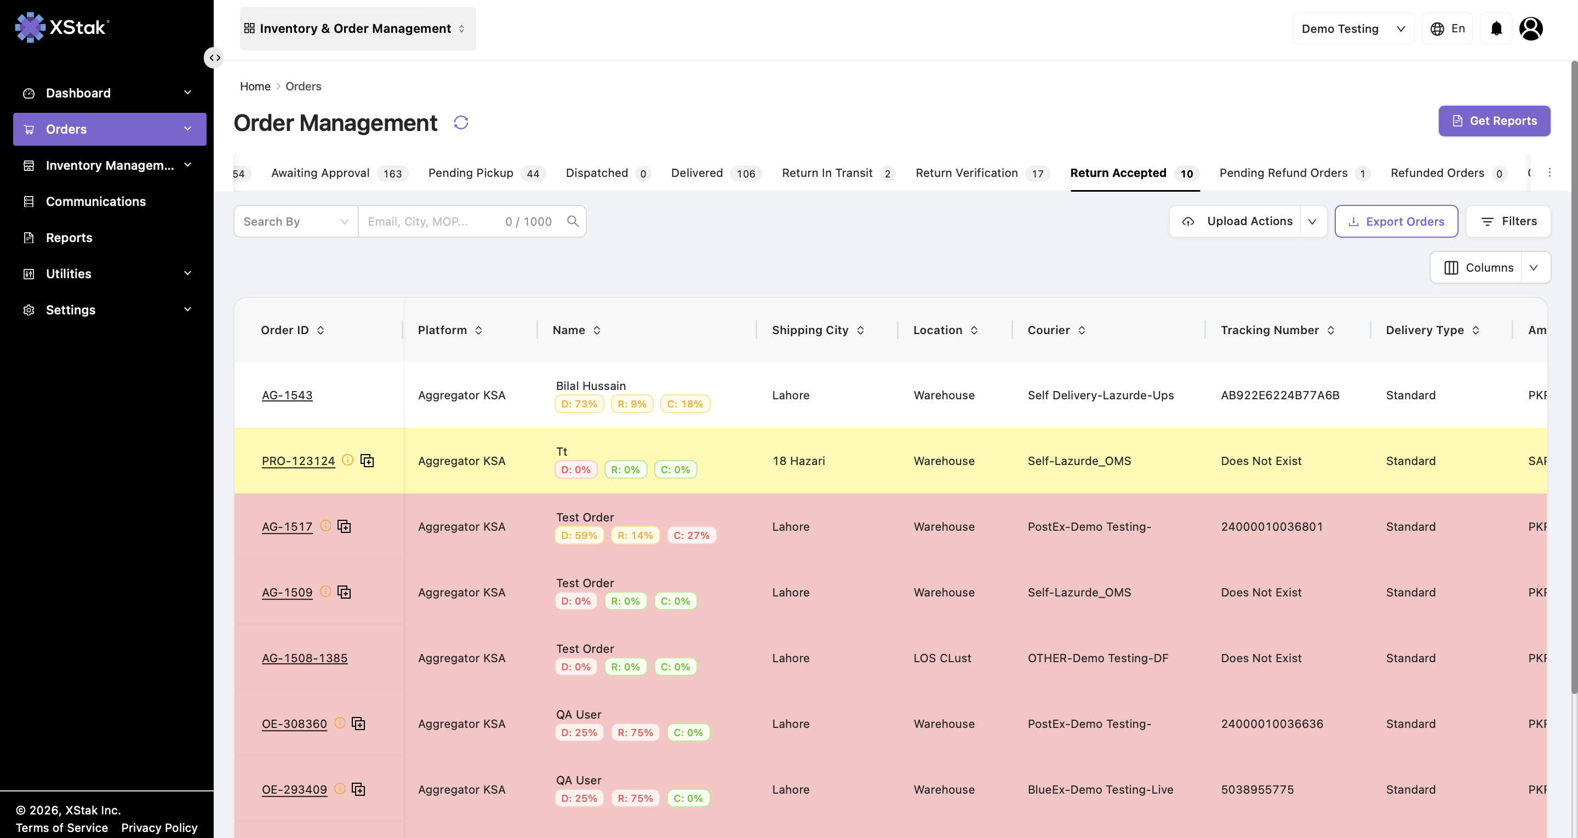
Task: Open the notifications bell
Action: point(1496,28)
